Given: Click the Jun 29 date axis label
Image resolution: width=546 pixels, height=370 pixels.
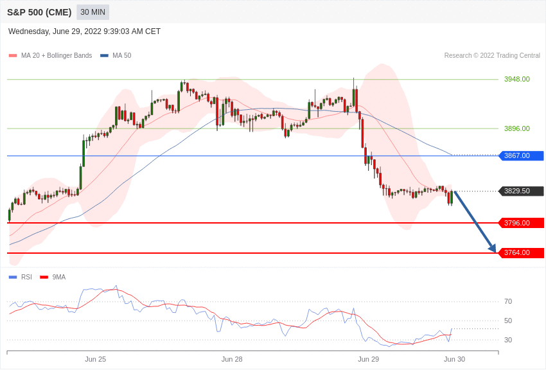Looking at the screenshot, I should 369,359.
